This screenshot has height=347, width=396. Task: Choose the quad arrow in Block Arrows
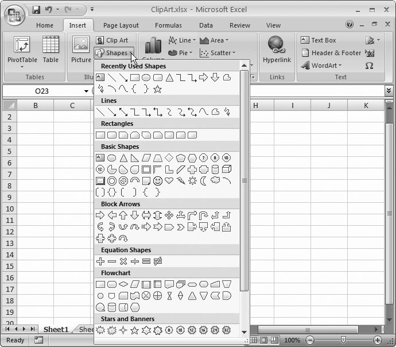(169, 215)
